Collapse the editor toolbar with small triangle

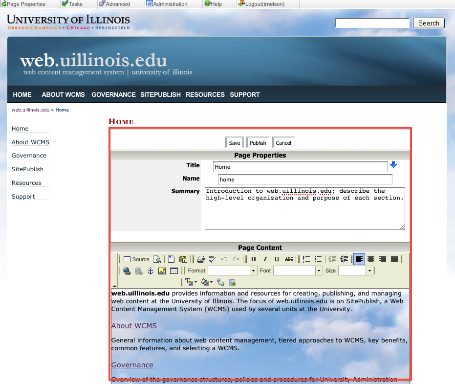coord(114,286)
